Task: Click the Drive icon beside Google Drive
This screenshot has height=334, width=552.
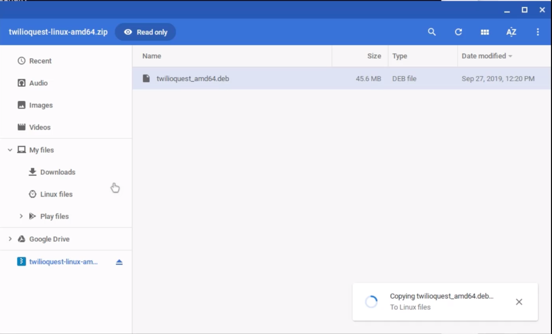Action: (22, 239)
